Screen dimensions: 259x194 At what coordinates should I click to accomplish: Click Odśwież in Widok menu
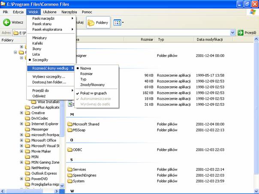51,96
